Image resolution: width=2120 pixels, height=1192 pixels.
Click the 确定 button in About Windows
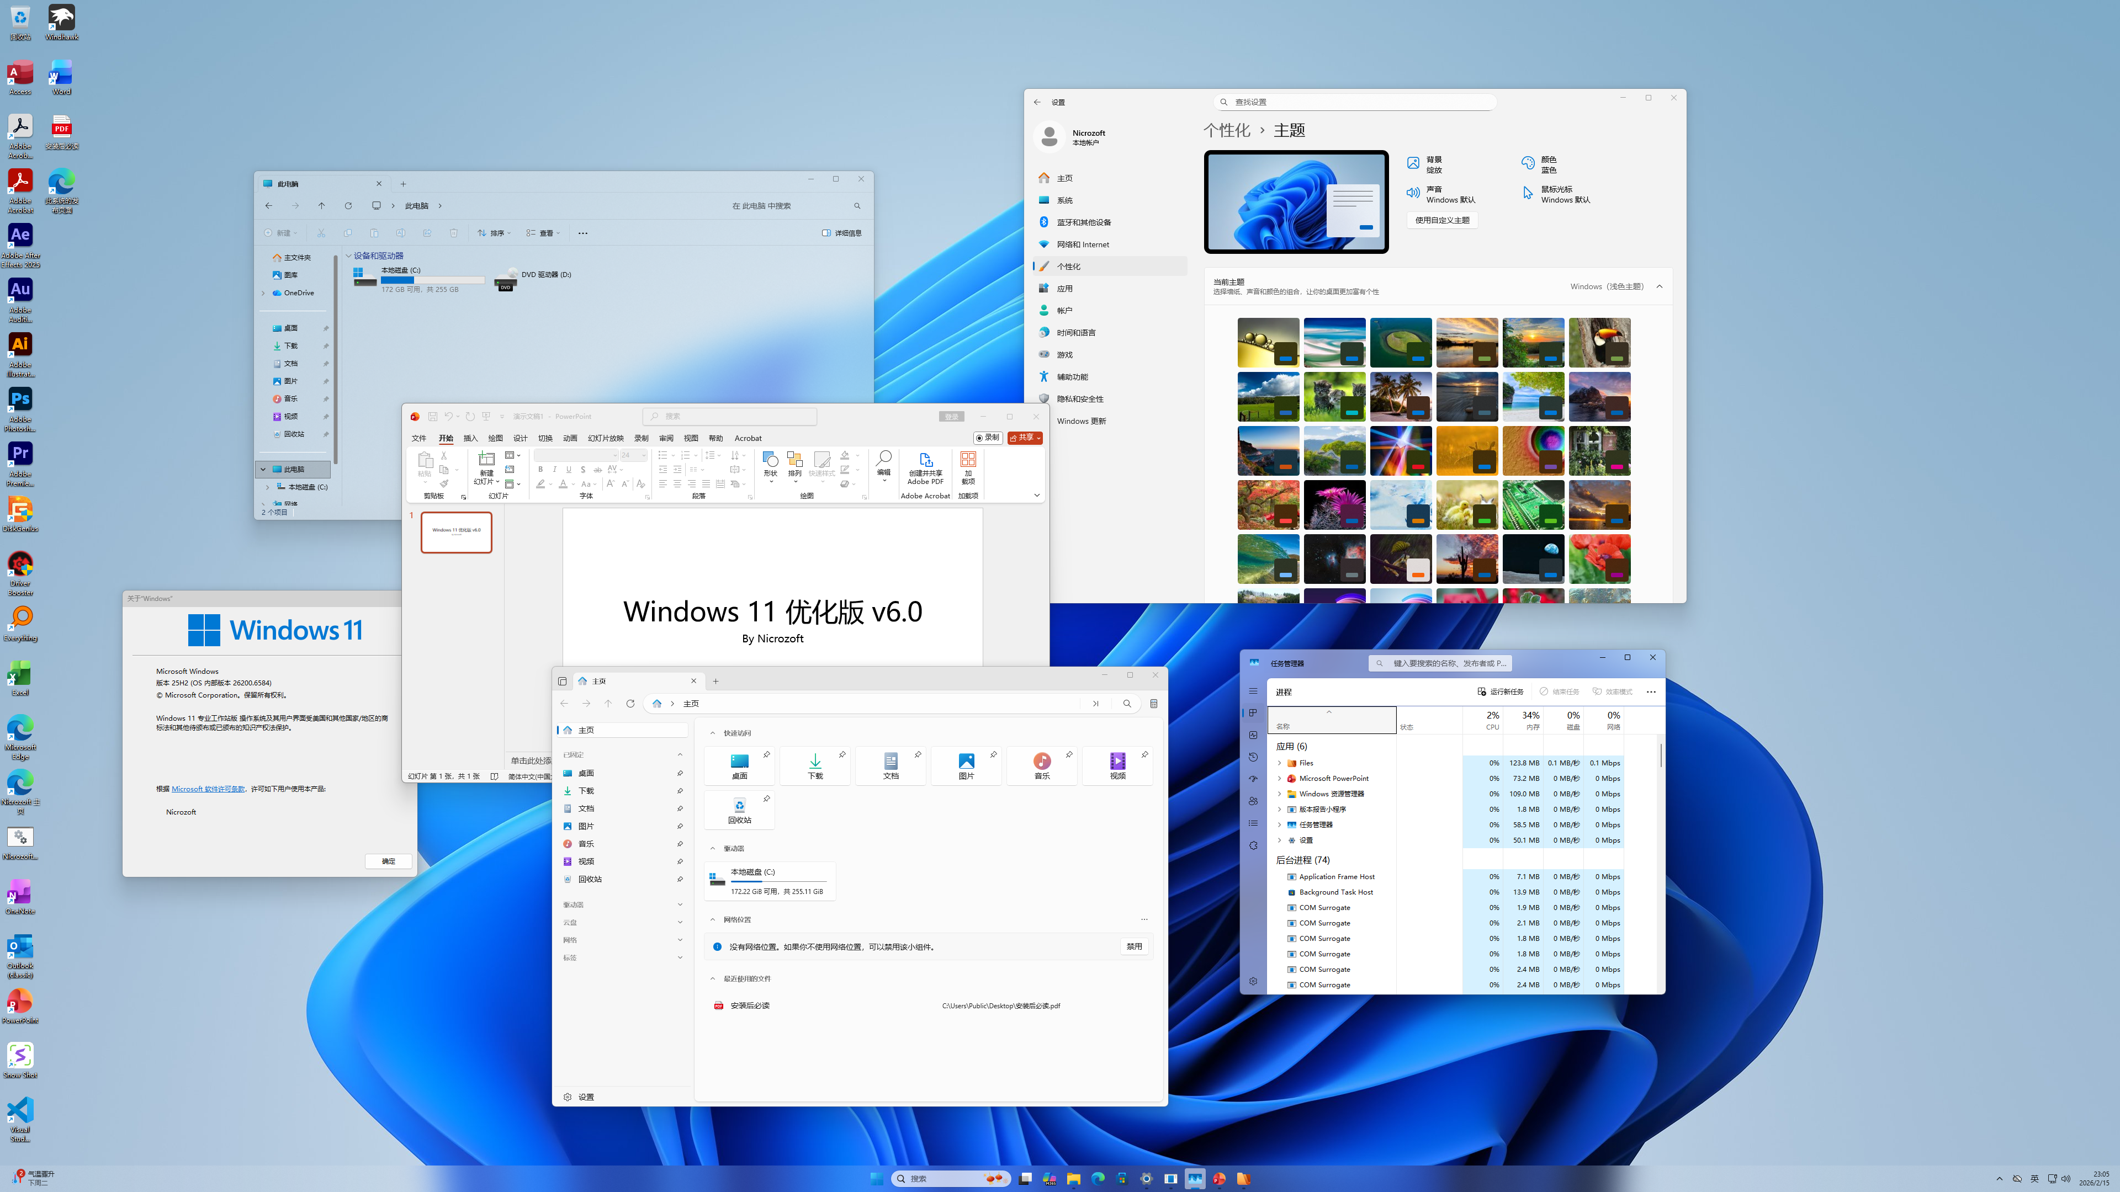pyautogui.click(x=388, y=861)
